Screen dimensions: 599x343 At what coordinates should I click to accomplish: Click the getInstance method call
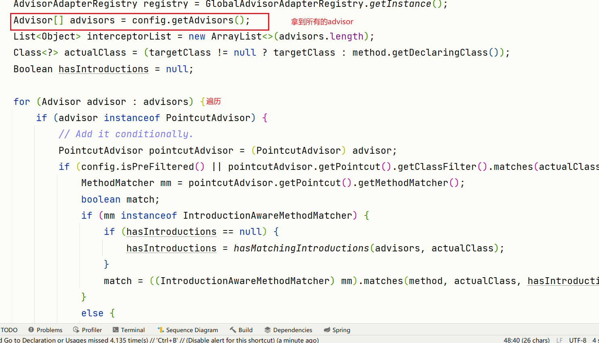point(400,4)
